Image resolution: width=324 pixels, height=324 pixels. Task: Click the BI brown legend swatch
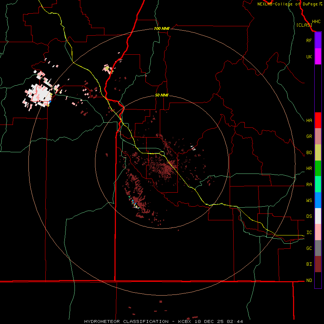coord(318,264)
